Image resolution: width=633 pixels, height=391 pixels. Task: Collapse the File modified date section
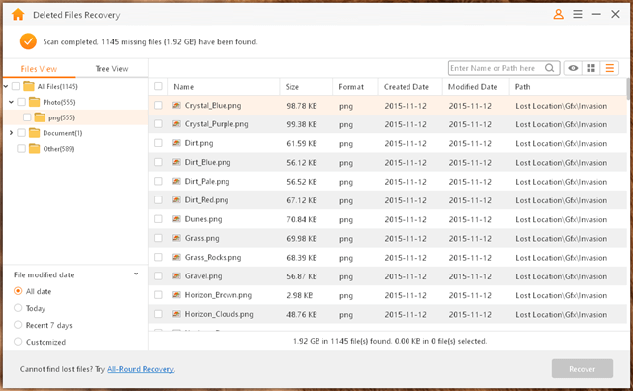pyautogui.click(x=136, y=274)
